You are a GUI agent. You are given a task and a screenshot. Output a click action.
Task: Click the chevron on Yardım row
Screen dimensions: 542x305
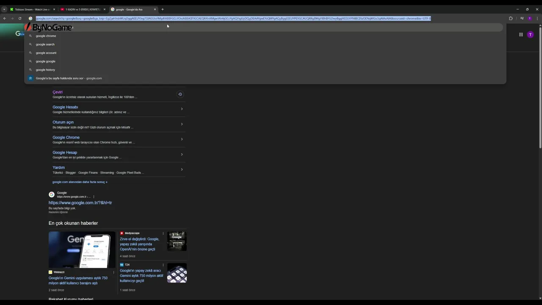click(182, 169)
